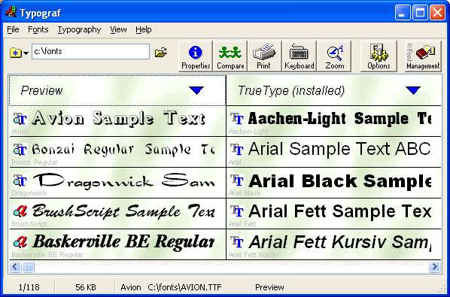Viewport: 450px width, 297px height.
Task: Click the Bonzai Regular font type icon
Action: [x=20, y=150]
